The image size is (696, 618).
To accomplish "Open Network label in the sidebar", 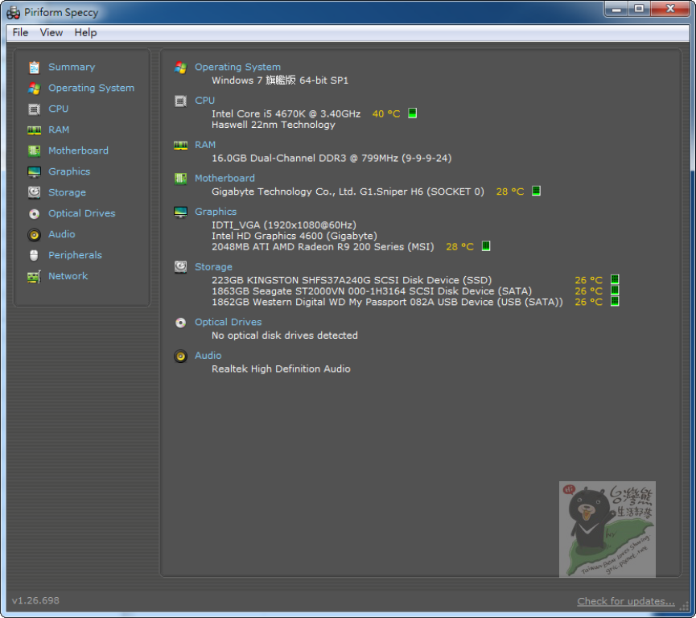I will coord(68,276).
